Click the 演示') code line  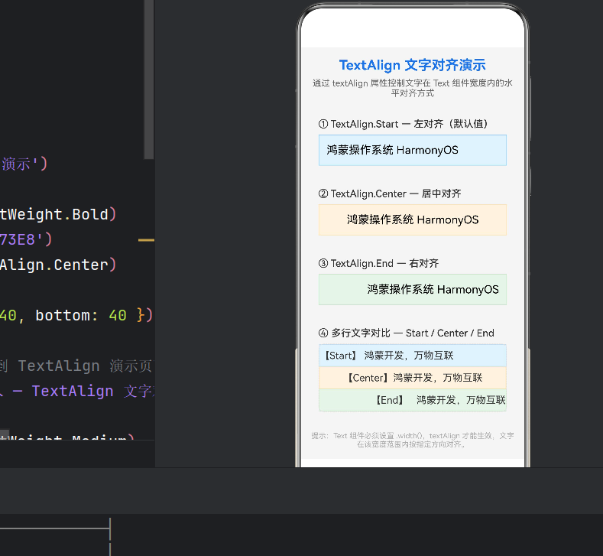coord(24,164)
